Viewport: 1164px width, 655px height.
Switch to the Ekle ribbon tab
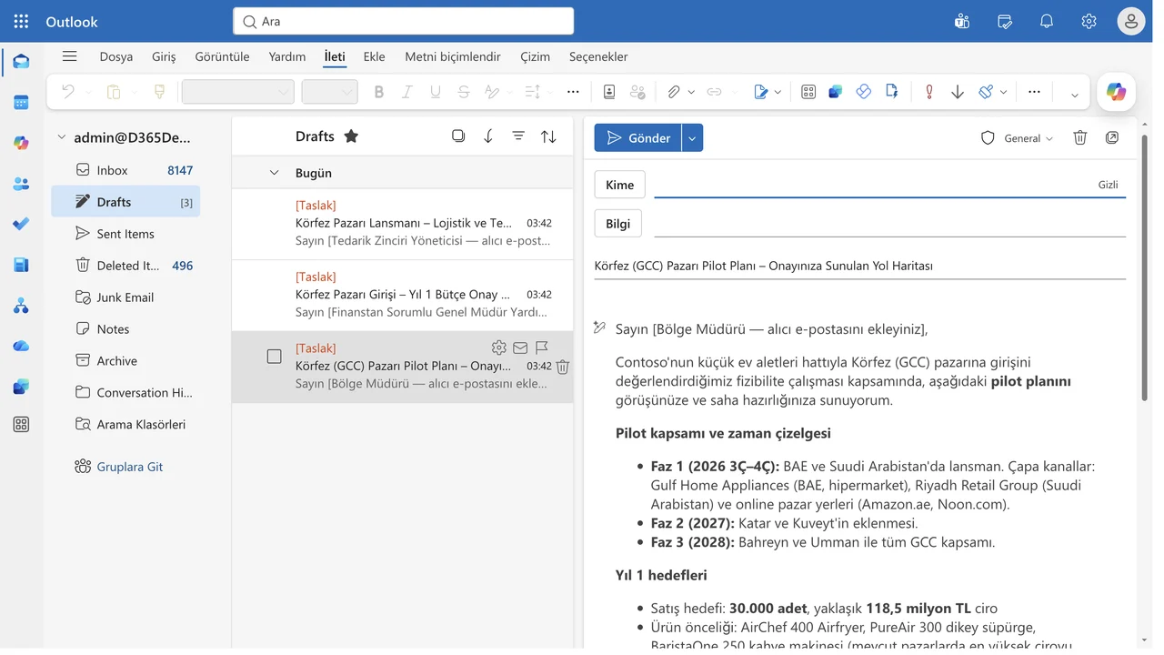click(x=374, y=56)
